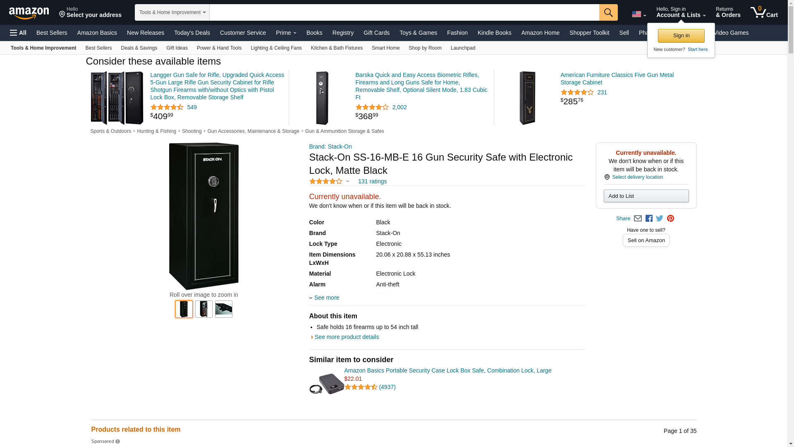The height and width of the screenshot is (447, 794).
Task: Open the shopping cart icon
Action: point(764,12)
